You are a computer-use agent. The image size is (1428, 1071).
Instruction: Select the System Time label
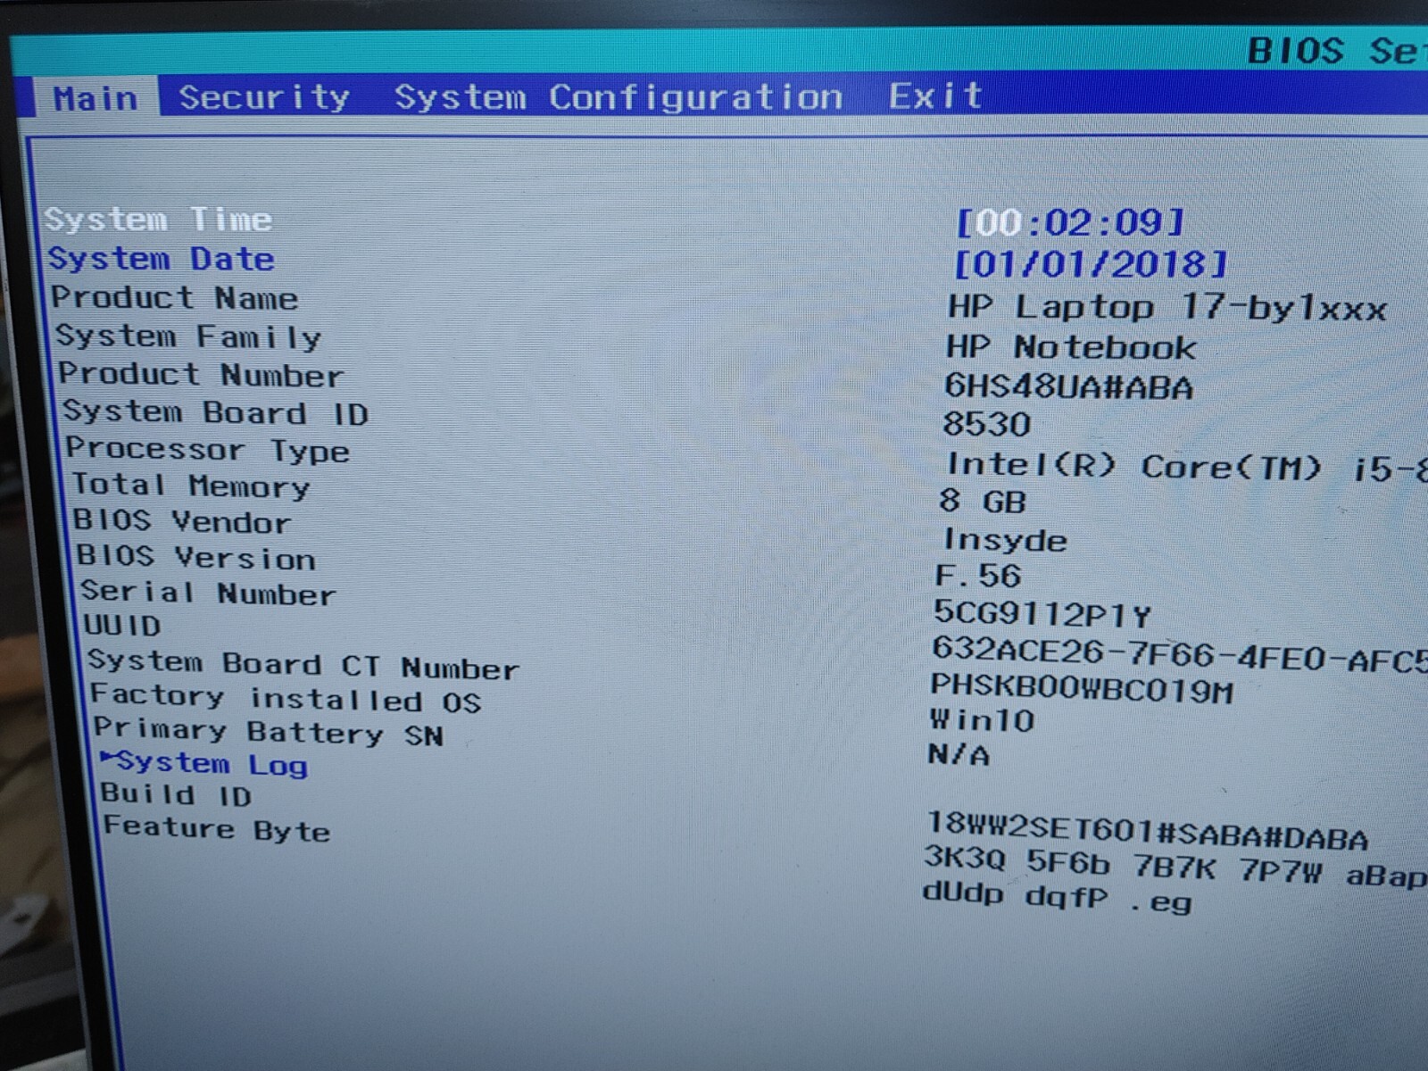(158, 219)
